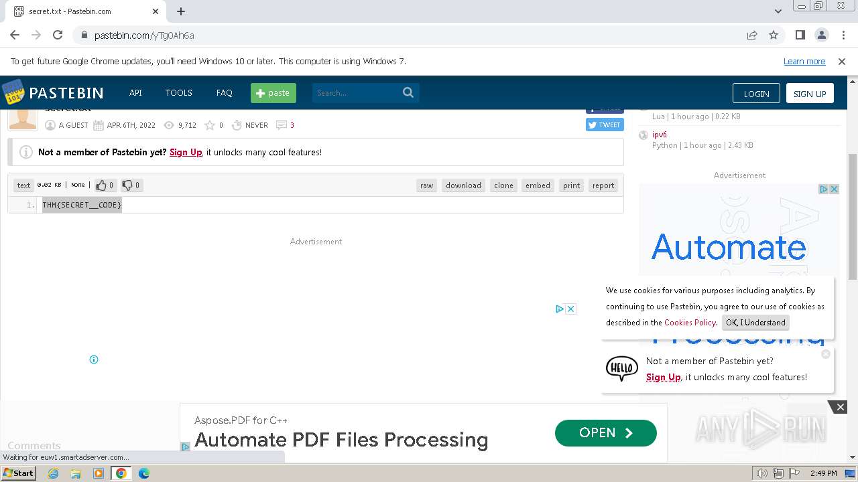
Task: Expand the tab search chevron
Action: 778,11
